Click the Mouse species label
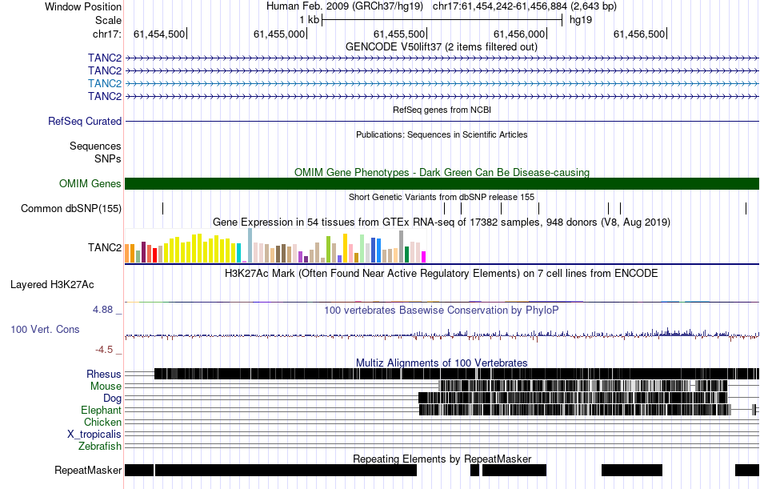The image size is (760, 489). 106,386
